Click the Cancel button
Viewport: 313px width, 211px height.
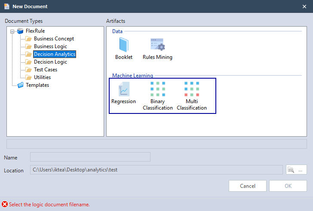[248, 186]
